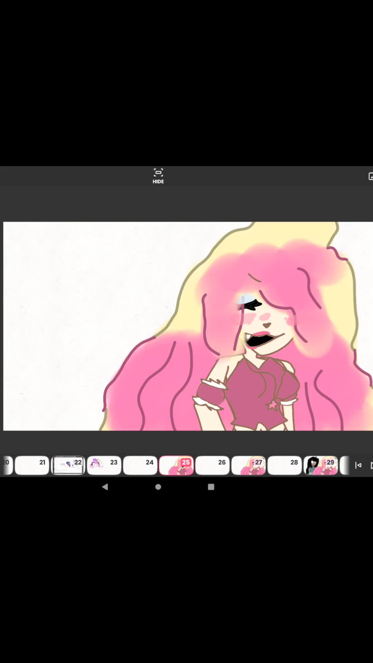The height and width of the screenshot is (663, 373).
Task: Tap the Android home button
Action: pos(158,487)
